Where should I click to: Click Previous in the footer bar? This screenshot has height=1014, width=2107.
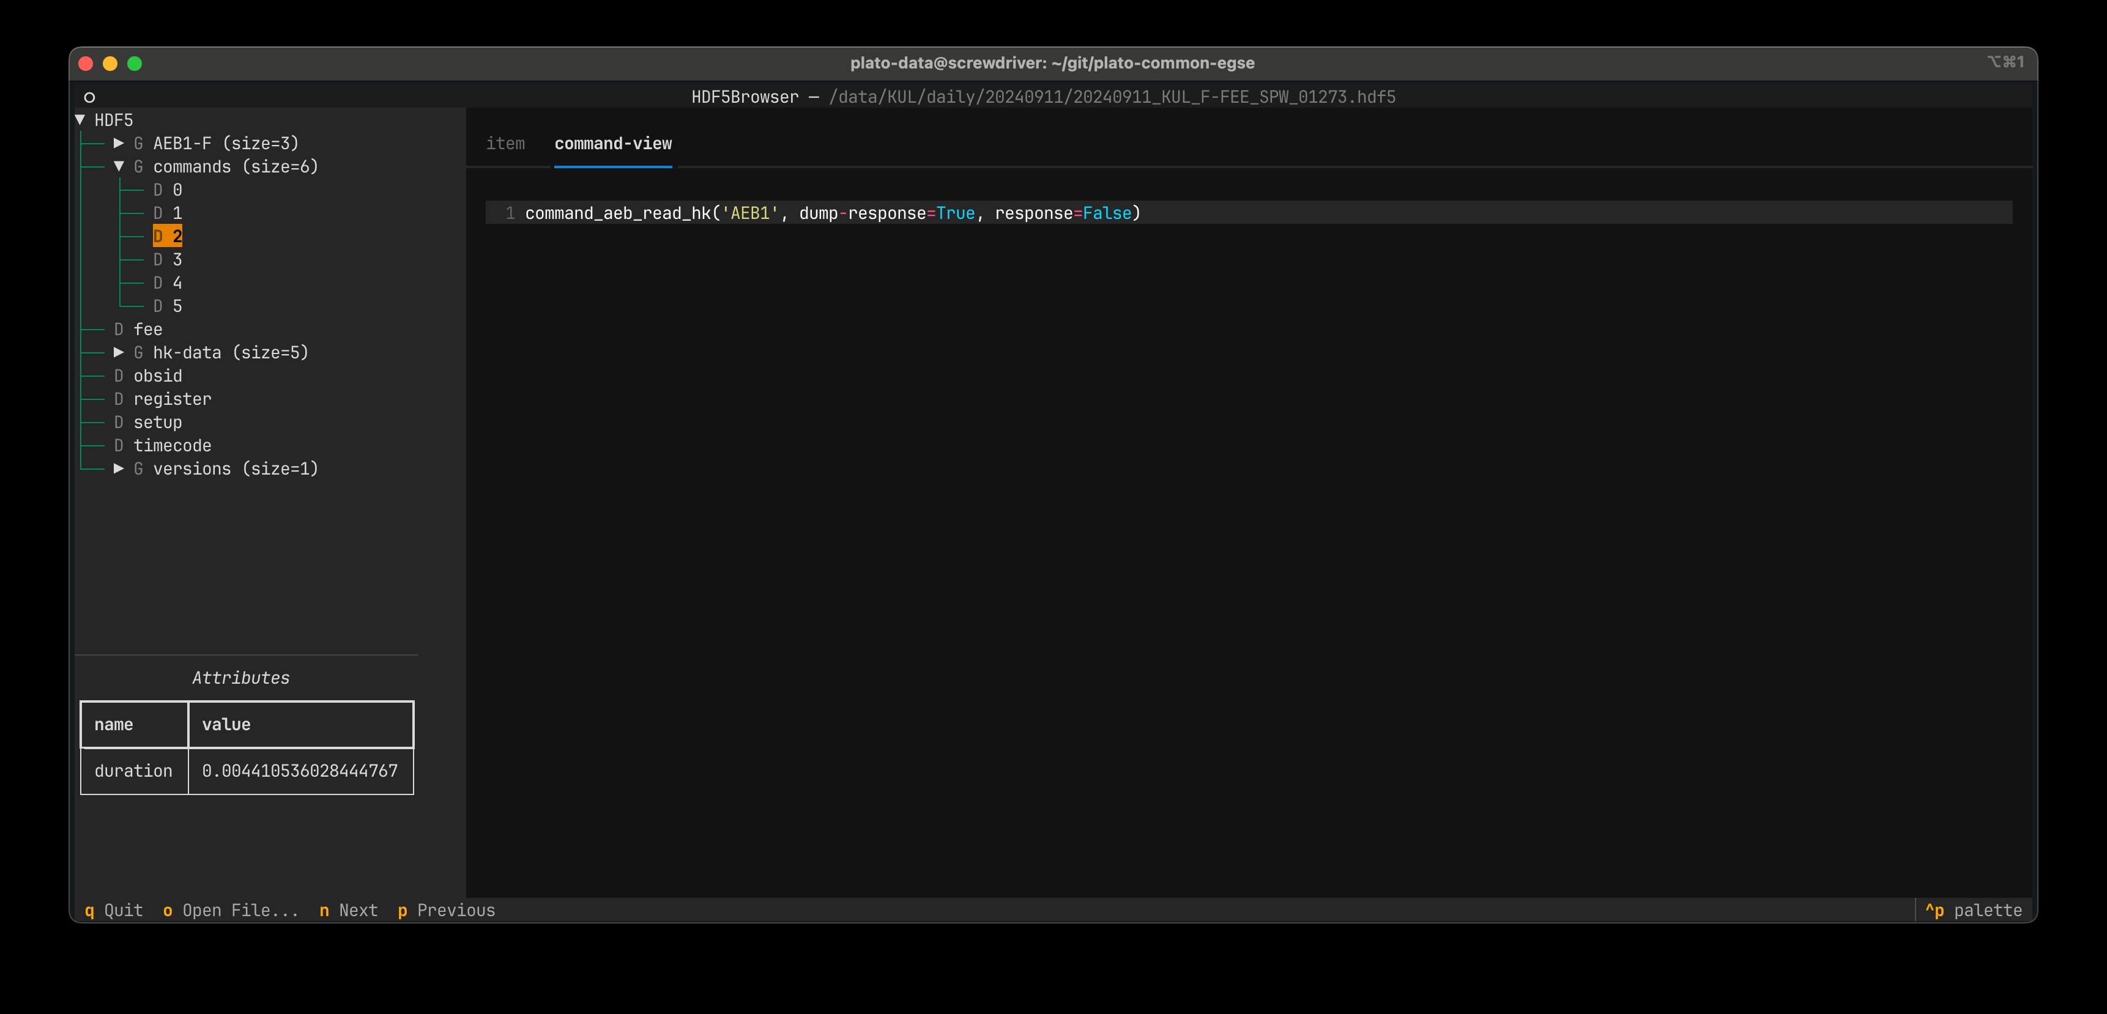[x=447, y=910]
